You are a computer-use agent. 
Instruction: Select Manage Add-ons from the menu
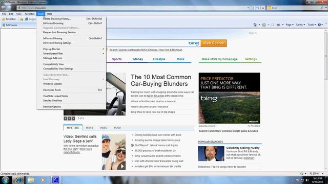point(71,58)
